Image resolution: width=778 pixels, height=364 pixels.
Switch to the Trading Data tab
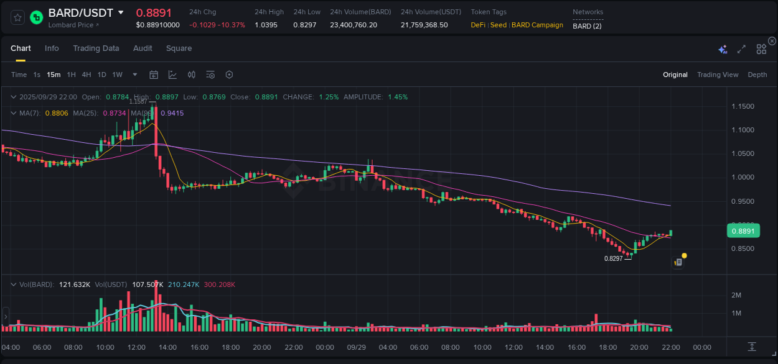[96, 48]
